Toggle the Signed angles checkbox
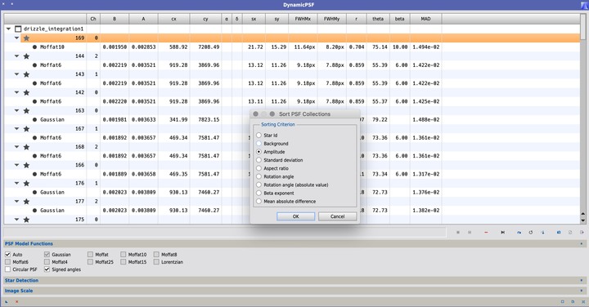 click(47, 269)
